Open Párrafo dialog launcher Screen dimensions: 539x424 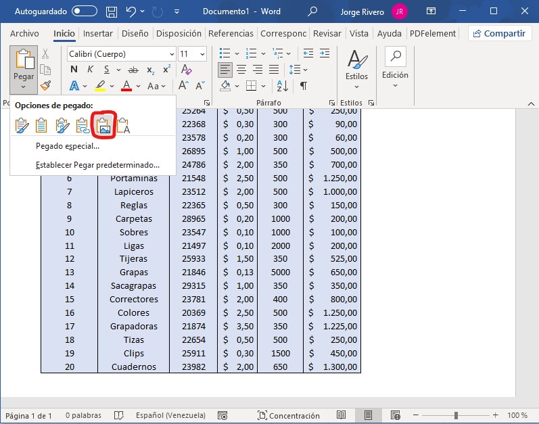(331, 103)
